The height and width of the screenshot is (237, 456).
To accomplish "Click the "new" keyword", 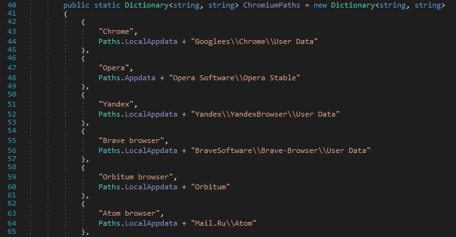I will pos(320,5).
